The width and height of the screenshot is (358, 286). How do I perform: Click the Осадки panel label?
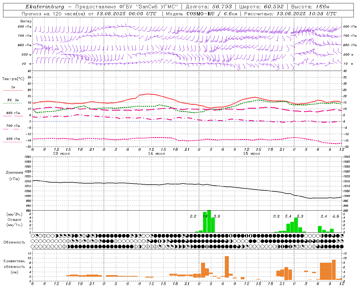click(x=14, y=220)
